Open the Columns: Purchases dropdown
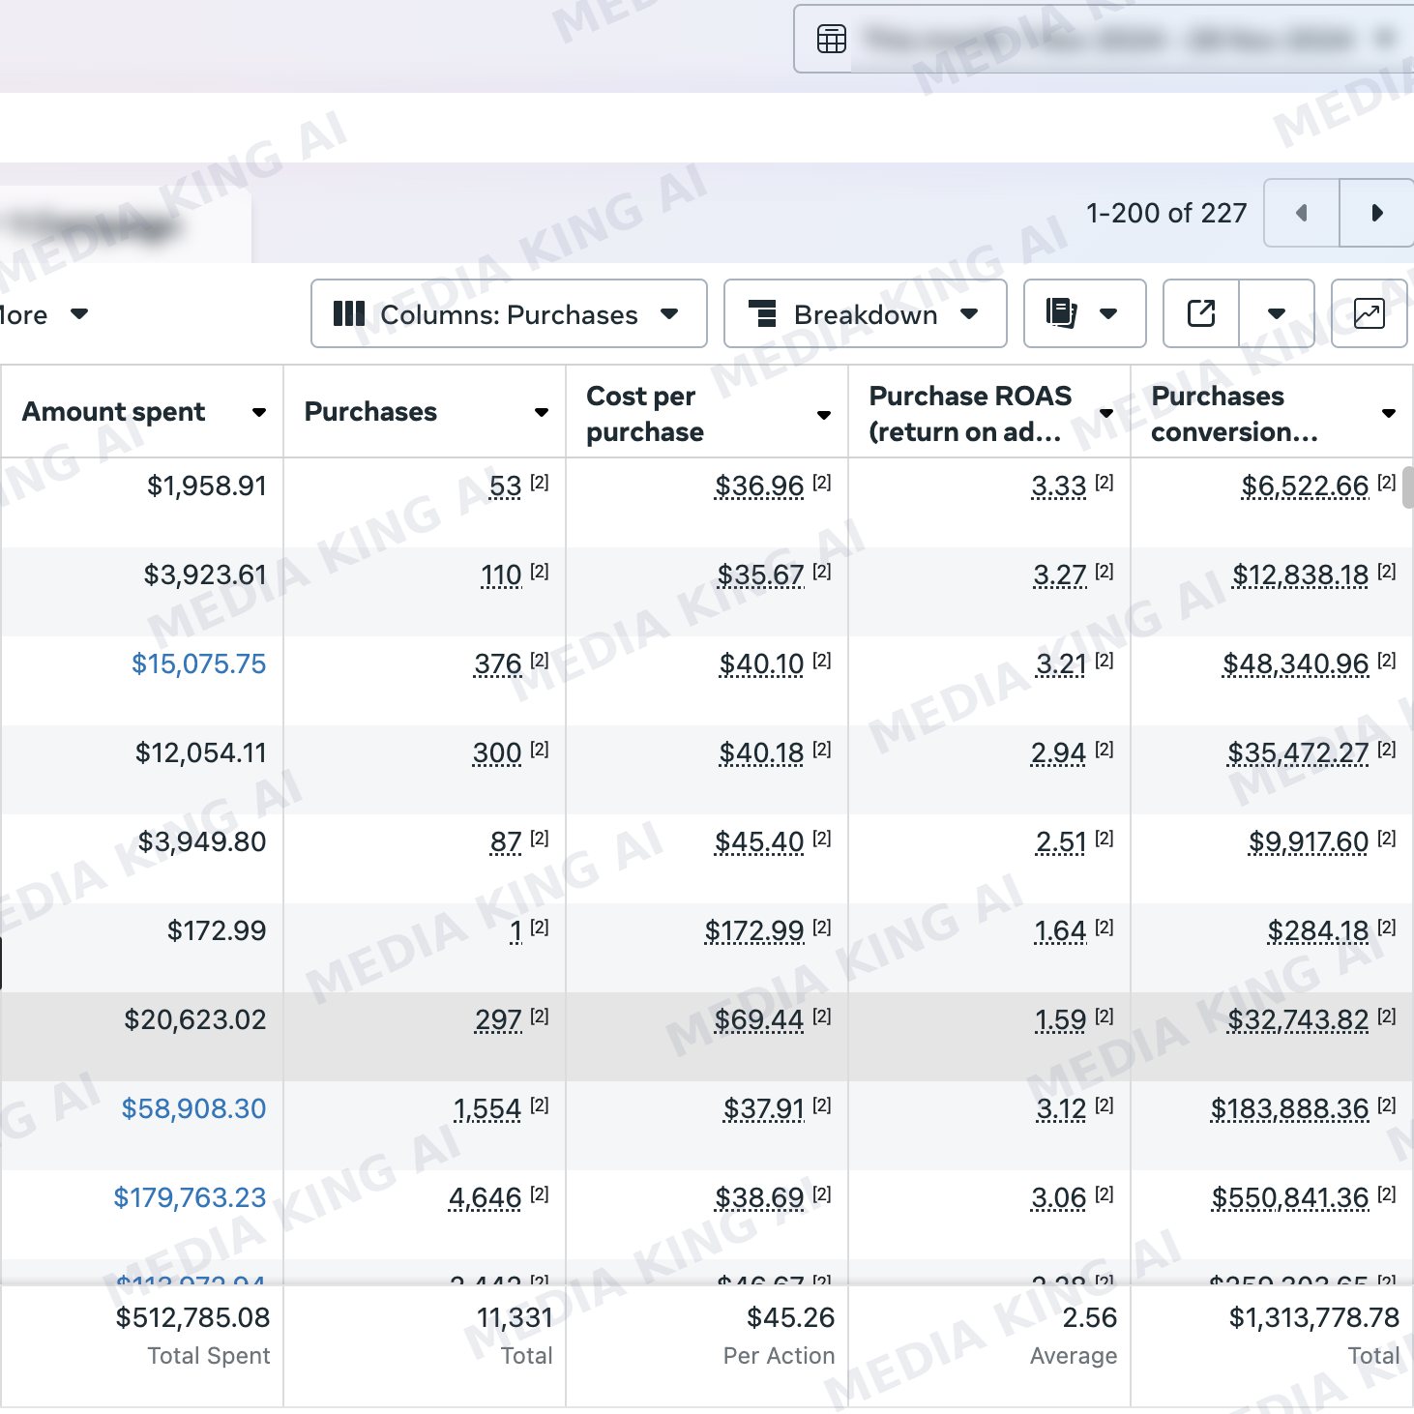 click(509, 313)
